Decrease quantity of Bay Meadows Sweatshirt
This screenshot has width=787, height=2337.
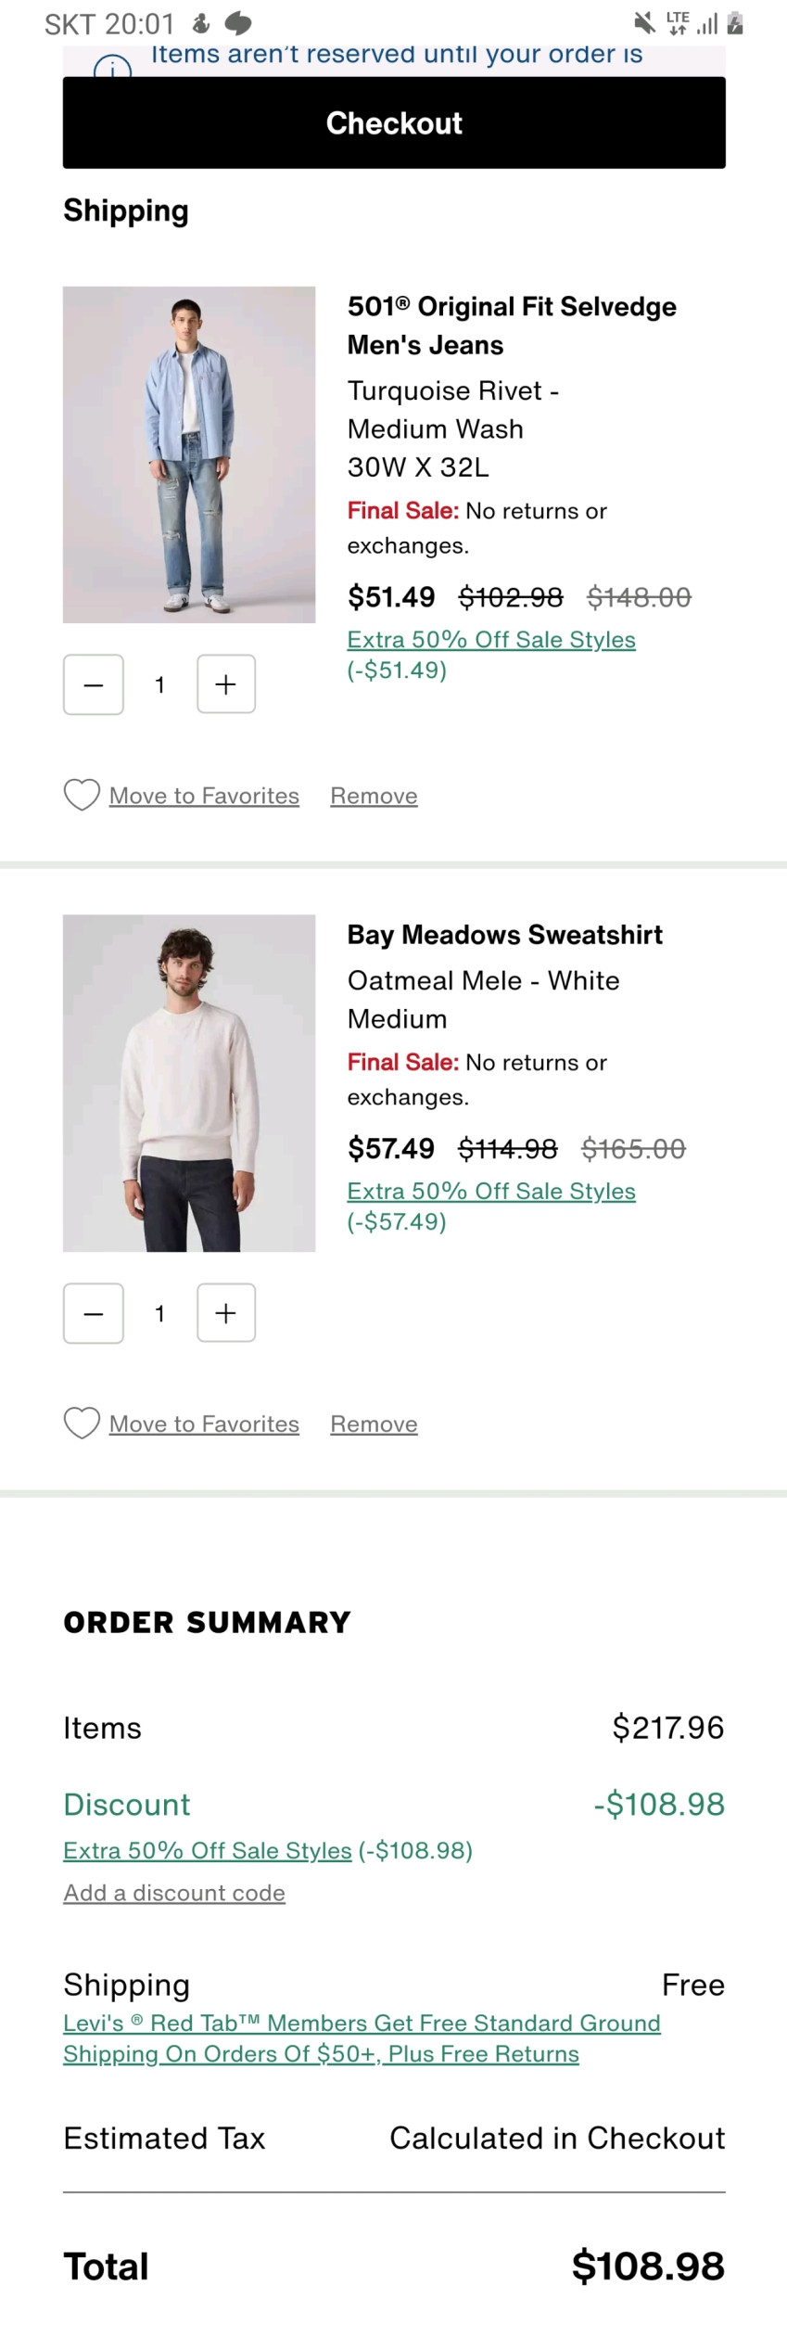(94, 1313)
